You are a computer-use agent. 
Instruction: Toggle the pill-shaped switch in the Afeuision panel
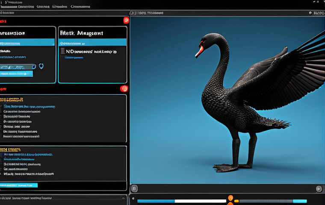pos(18,67)
